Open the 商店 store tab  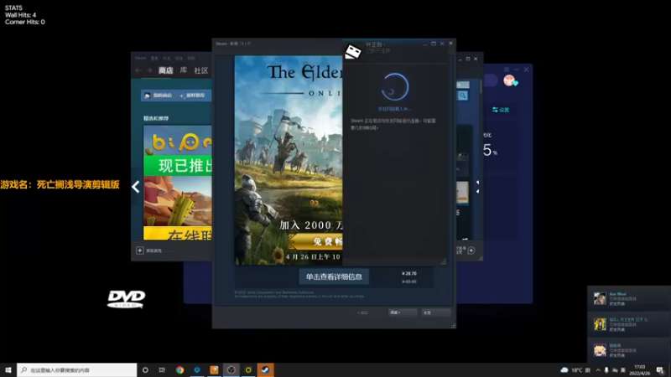click(x=165, y=70)
